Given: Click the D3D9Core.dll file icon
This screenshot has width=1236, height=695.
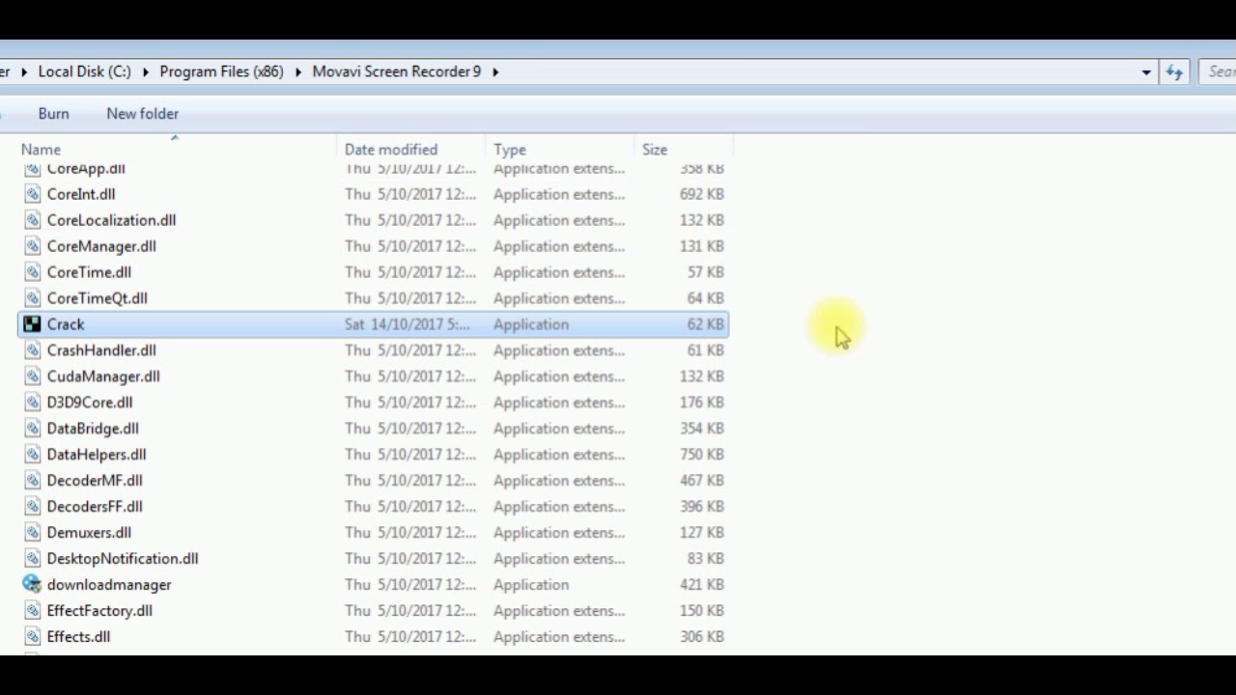Looking at the screenshot, I should click(32, 403).
